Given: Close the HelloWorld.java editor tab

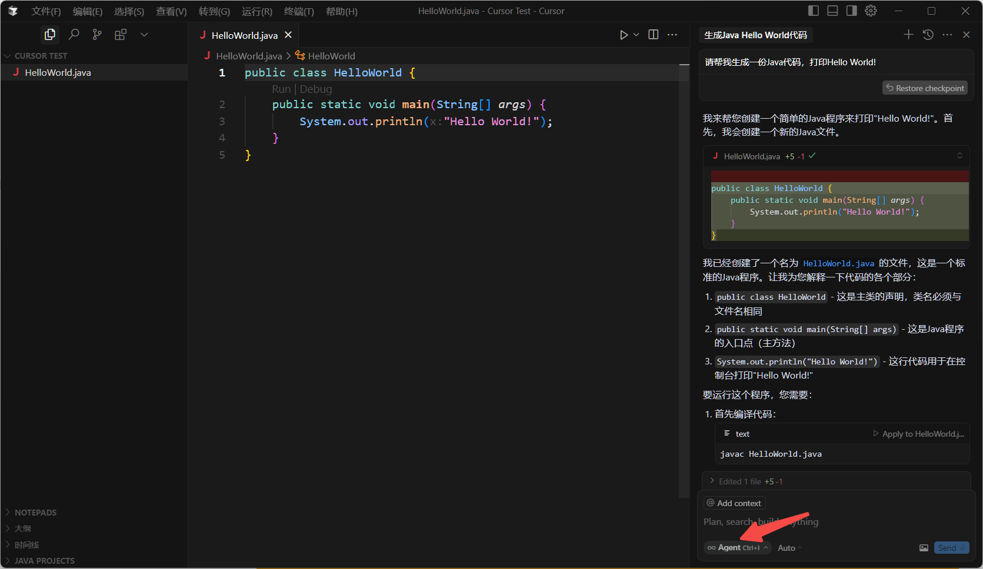Looking at the screenshot, I should pyautogui.click(x=288, y=35).
